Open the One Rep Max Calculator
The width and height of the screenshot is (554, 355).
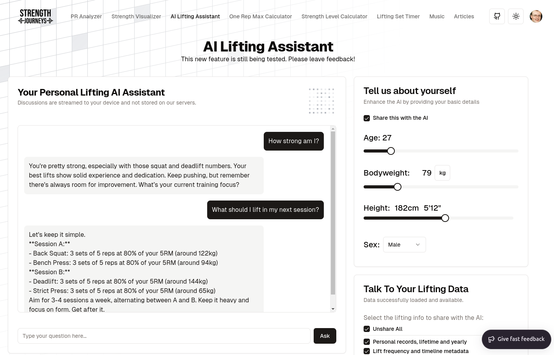[x=260, y=16]
